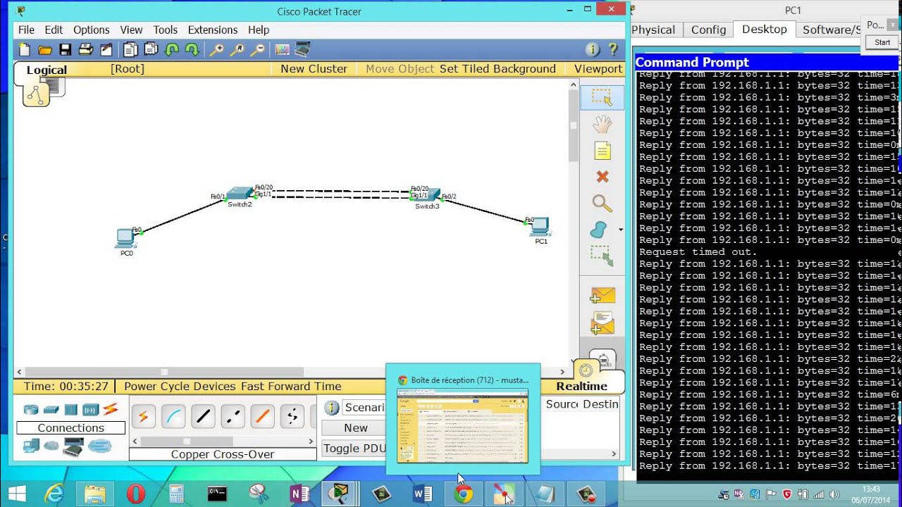The image size is (902, 507).
Task: Choose the blue Console cable
Action: (x=173, y=417)
